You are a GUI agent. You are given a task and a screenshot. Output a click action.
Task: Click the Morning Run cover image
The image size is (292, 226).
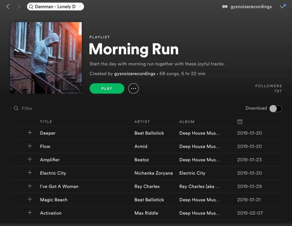pyautogui.click(x=46, y=58)
